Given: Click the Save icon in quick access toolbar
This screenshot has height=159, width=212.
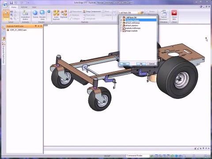Looking at the screenshot, I should [x=11, y=3].
